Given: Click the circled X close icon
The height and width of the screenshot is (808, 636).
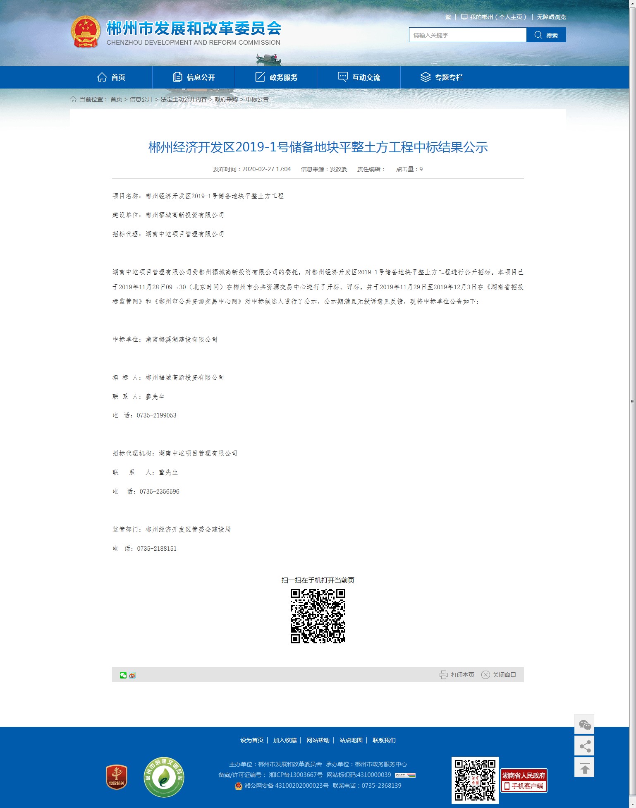Looking at the screenshot, I should (x=485, y=675).
